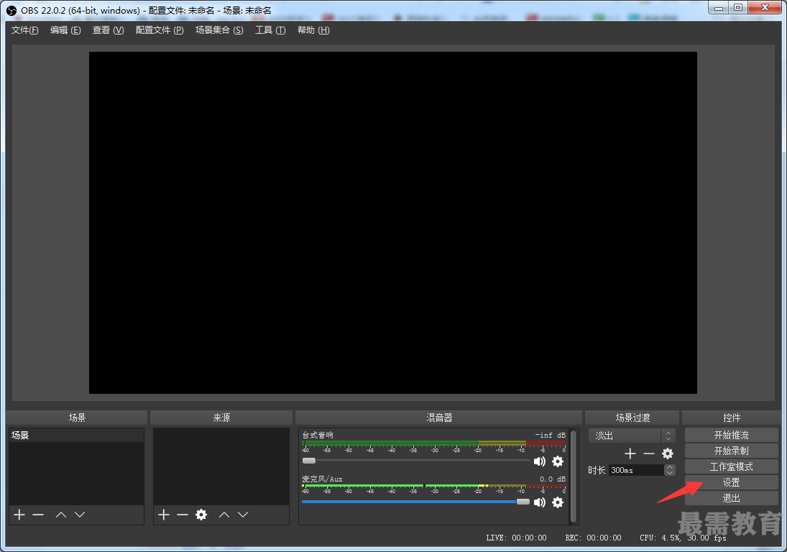Move scene up with arrow

[61, 515]
